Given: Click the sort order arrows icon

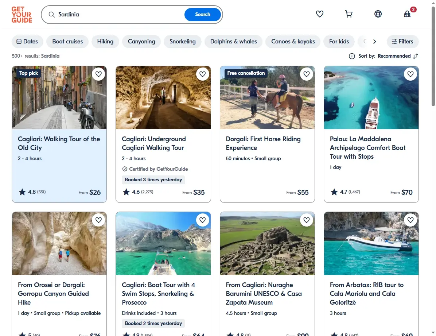Looking at the screenshot, I should pos(416,56).
